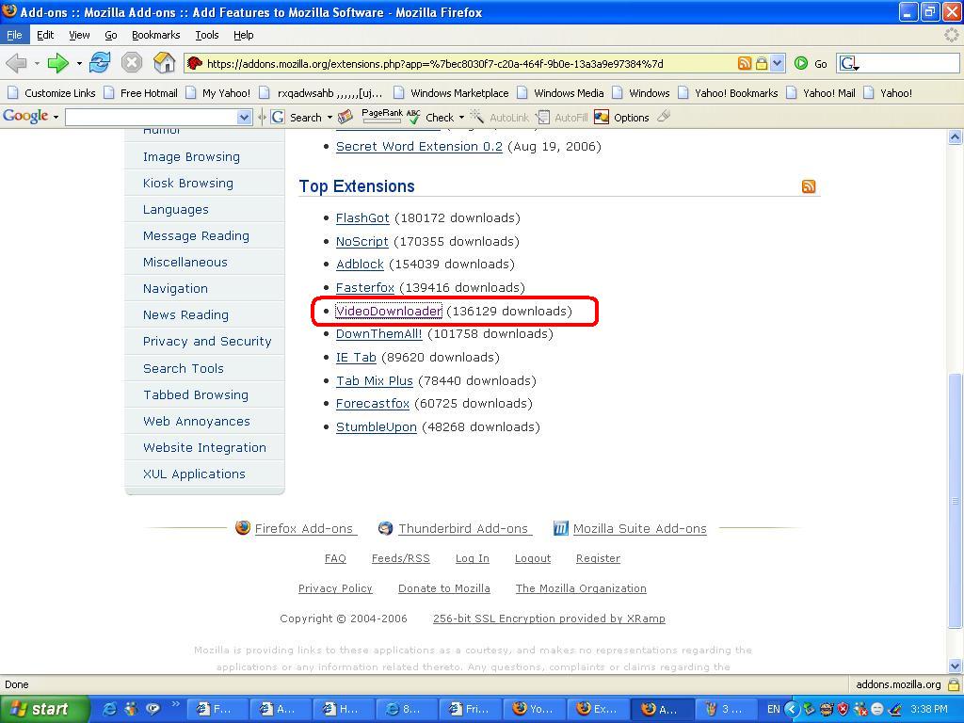Viewport: 964px width, 723px height.
Task: Open the Tab Mix Plus link
Action: [374, 380]
